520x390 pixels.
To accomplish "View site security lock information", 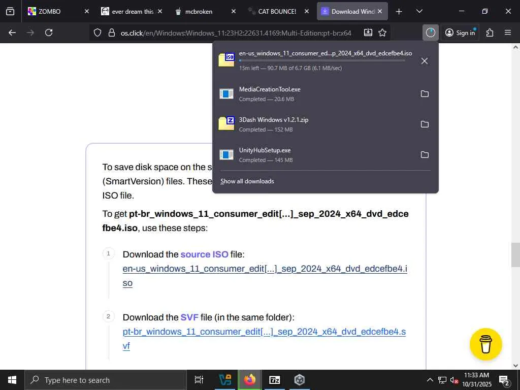I will [112, 32].
